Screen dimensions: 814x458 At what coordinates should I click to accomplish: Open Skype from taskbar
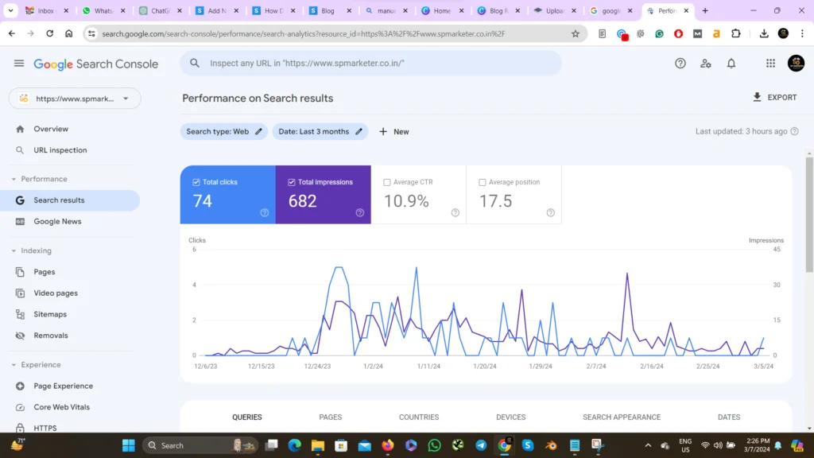coord(528,445)
